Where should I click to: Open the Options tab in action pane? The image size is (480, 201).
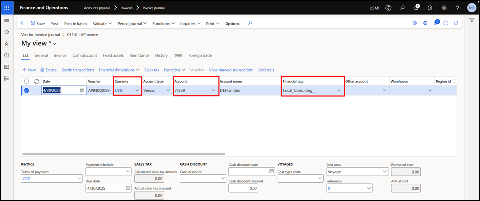[232, 23]
